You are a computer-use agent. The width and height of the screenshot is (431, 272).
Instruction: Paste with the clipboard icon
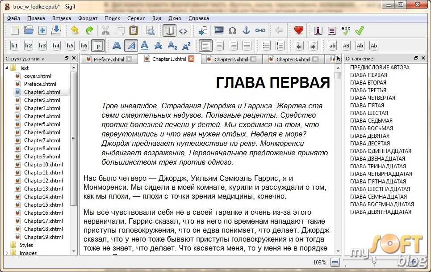[134, 30]
